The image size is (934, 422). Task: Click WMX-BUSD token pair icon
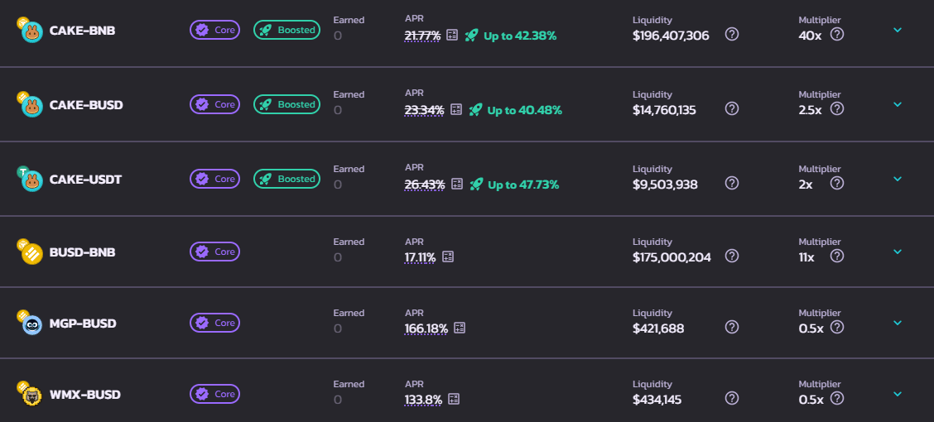click(x=31, y=394)
